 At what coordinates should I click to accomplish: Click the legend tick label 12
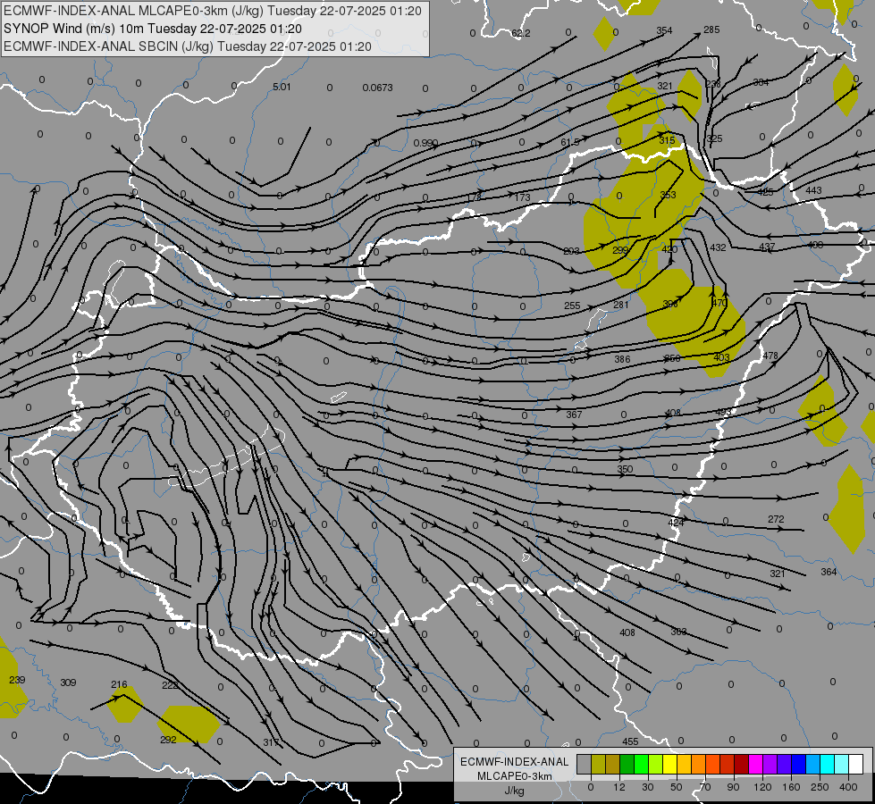point(620,787)
